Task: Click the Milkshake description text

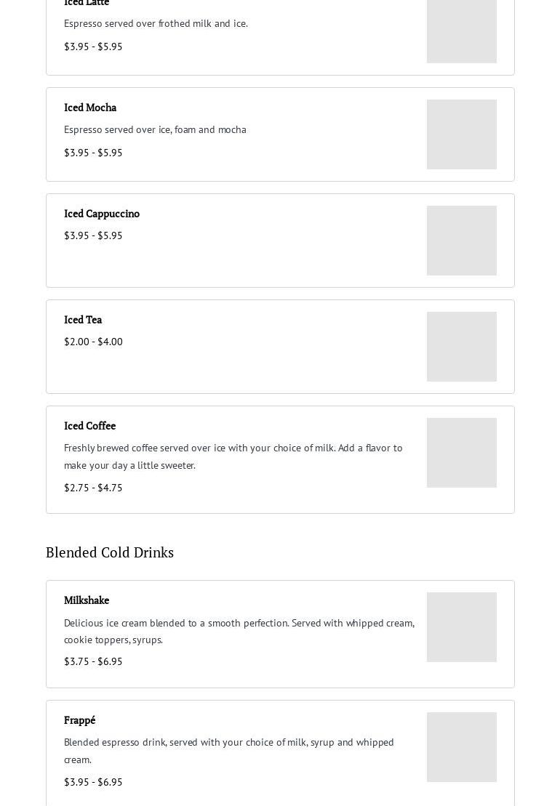Action: point(239,631)
